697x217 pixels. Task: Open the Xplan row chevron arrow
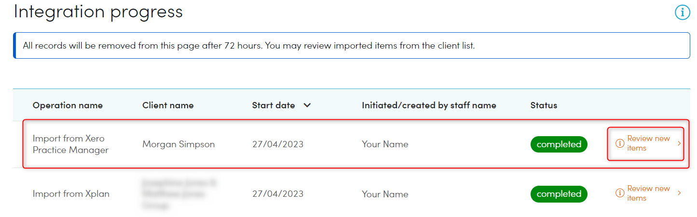(679, 193)
